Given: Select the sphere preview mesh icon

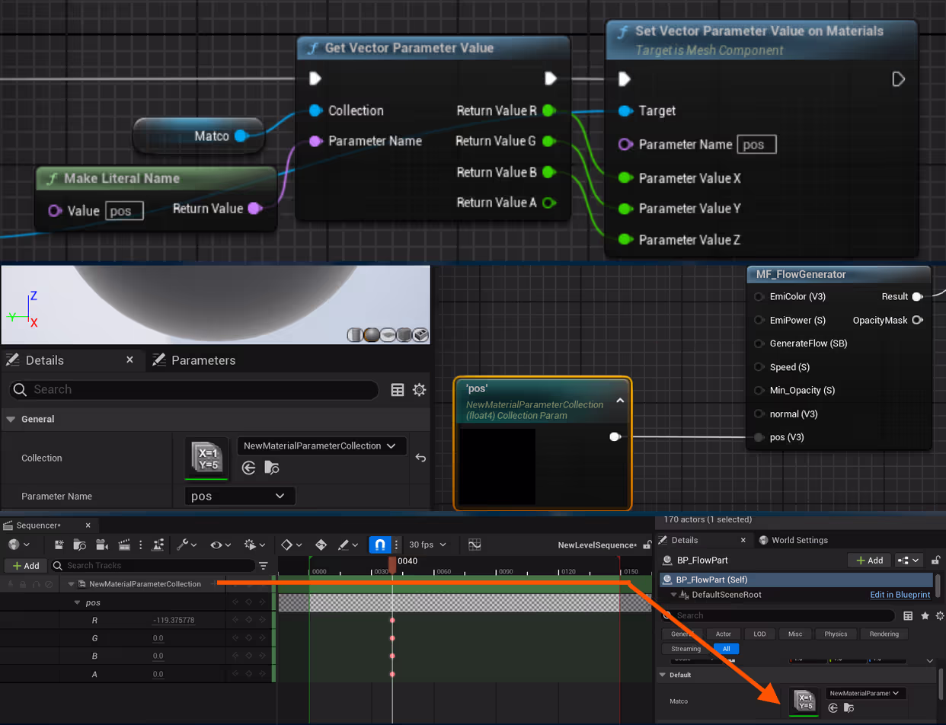Looking at the screenshot, I should pyautogui.click(x=372, y=334).
